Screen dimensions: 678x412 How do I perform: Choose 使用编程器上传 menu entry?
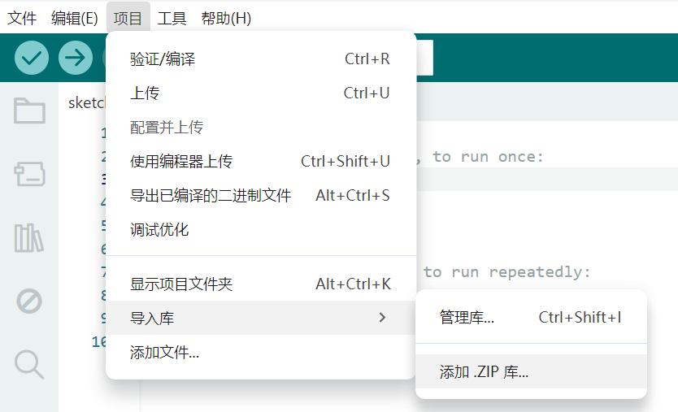(181, 162)
